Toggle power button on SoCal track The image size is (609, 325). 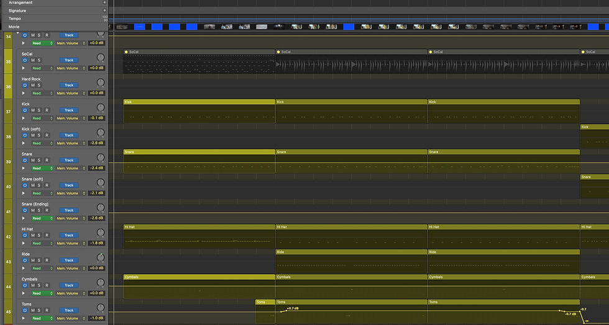point(25,60)
